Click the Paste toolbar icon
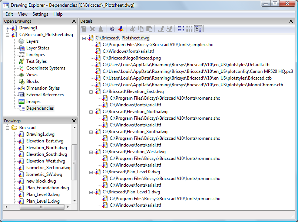The width and height of the screenshot is (298, 222). pos(149,29)
